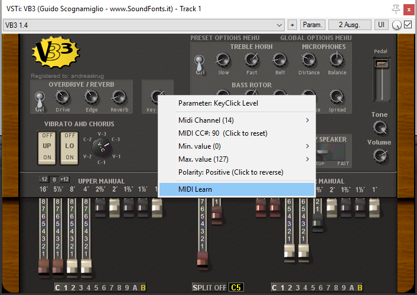Click the upper manual 1' drawbar

click(x=157, y=209)
